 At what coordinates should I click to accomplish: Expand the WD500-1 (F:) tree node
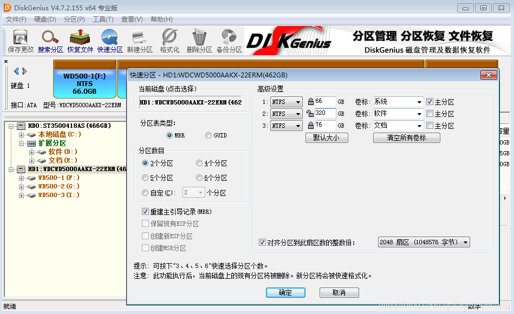21,178
